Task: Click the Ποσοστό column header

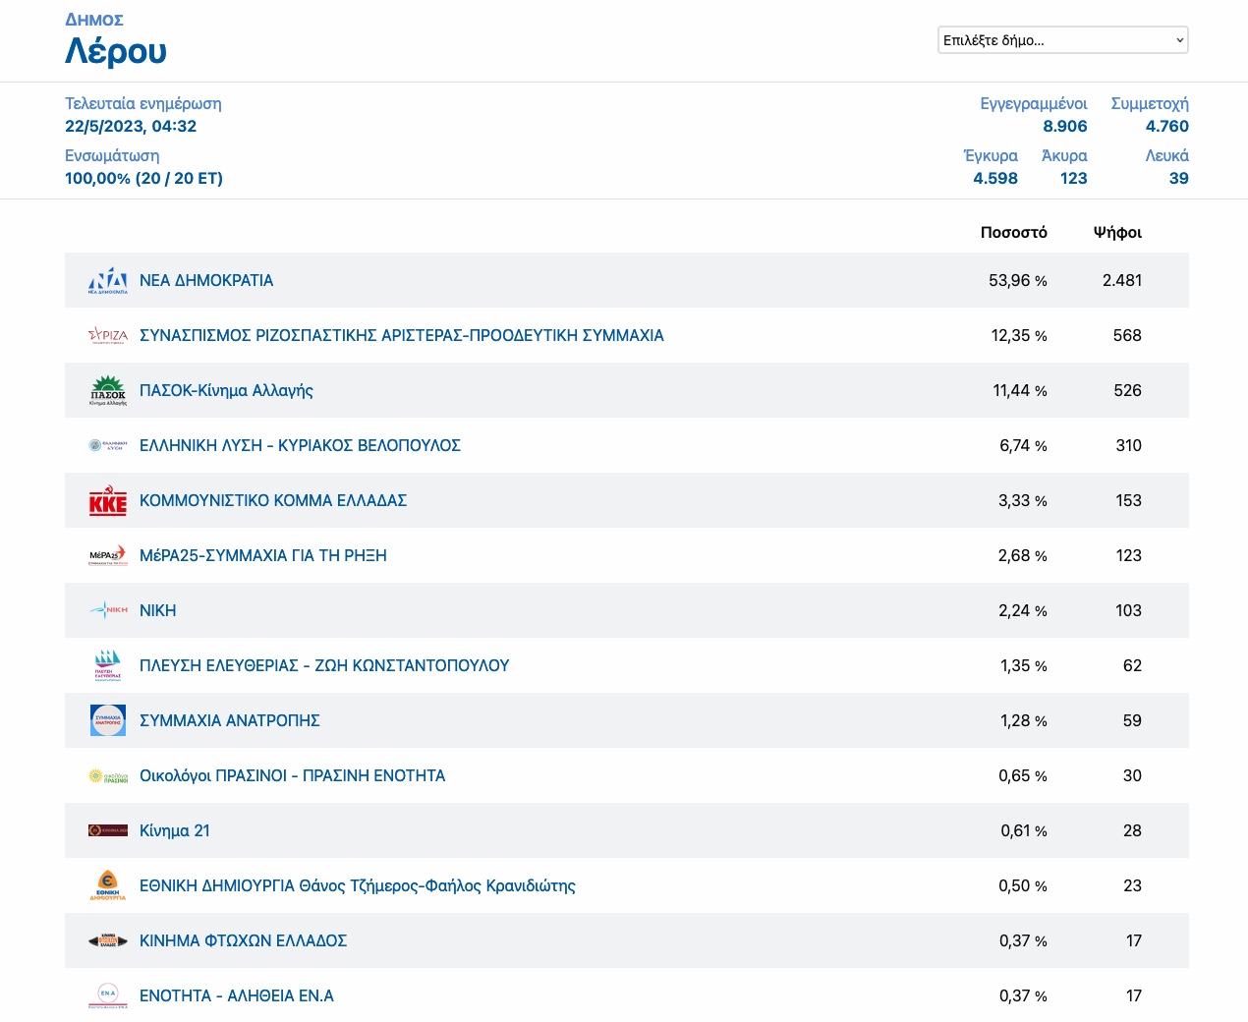Action: point(1014,233)
